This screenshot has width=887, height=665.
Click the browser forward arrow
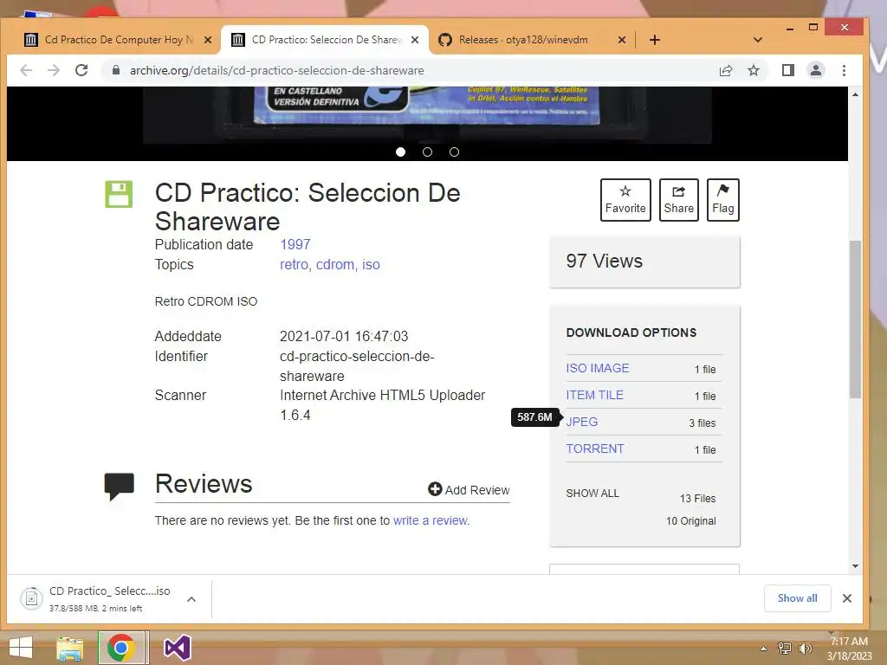(54, 70)
